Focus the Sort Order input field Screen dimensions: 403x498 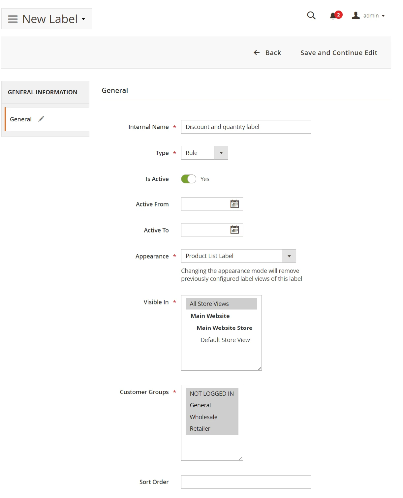(246, 482)
